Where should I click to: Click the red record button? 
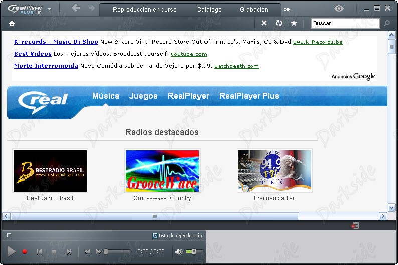coord(25,251)
